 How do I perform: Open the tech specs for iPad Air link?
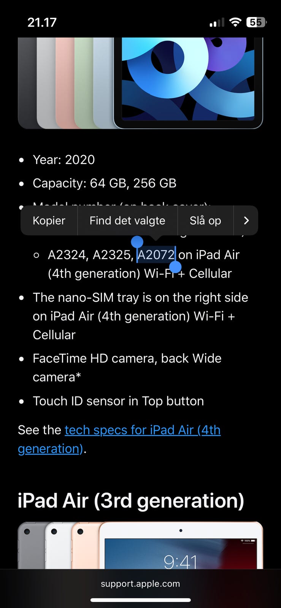coord(142,430)
